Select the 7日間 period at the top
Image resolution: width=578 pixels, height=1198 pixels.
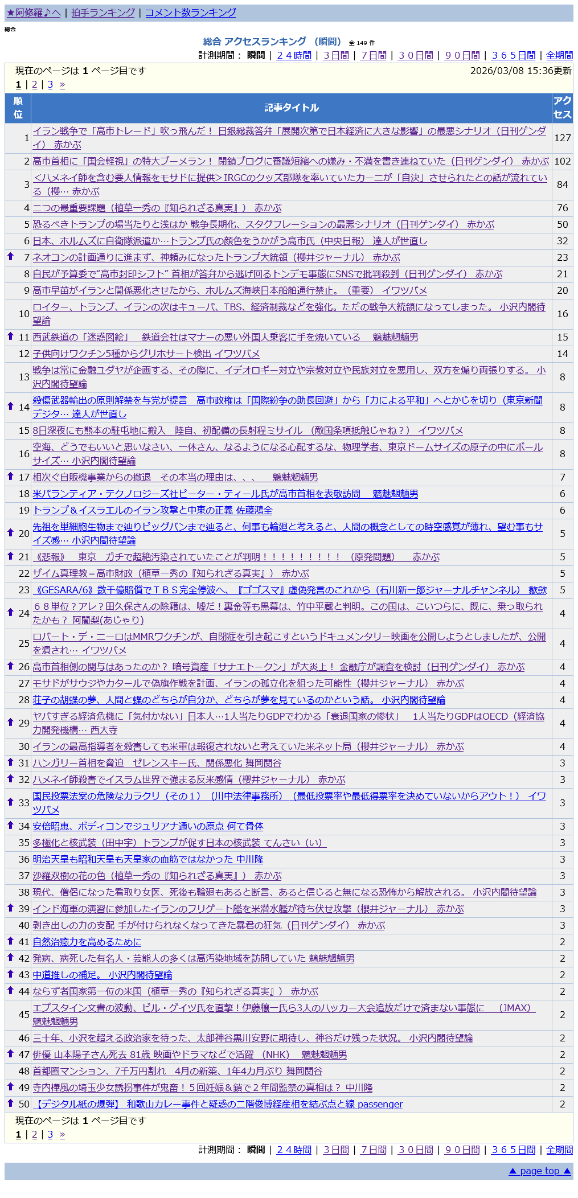pos(373,55)
